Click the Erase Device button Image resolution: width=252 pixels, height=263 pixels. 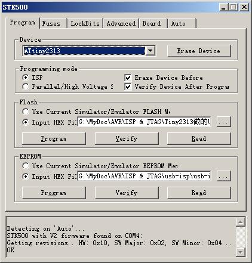click(199, 51)
